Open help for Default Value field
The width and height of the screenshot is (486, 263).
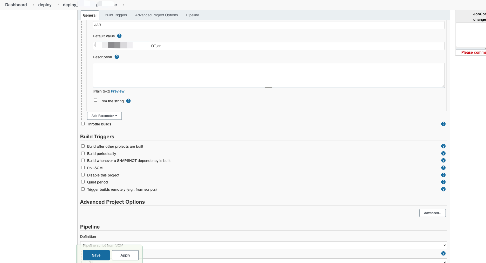tap(119, 36)
